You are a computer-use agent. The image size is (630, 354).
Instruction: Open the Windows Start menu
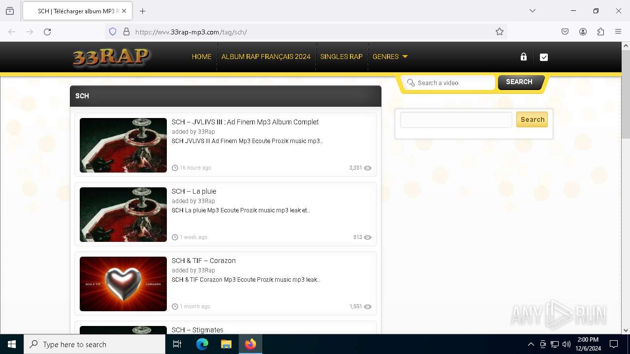[x=12, y=344]
